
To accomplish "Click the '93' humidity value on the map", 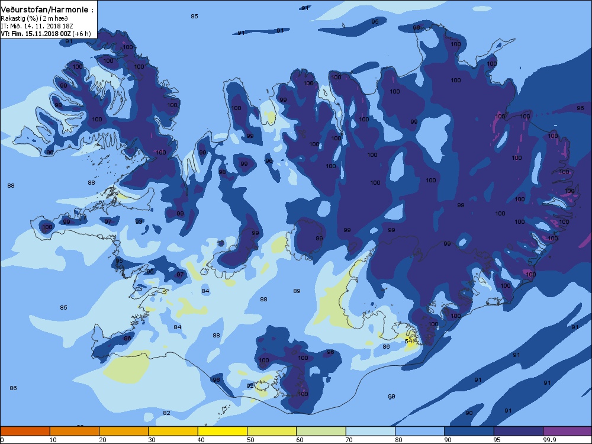I will pos(139,221).
